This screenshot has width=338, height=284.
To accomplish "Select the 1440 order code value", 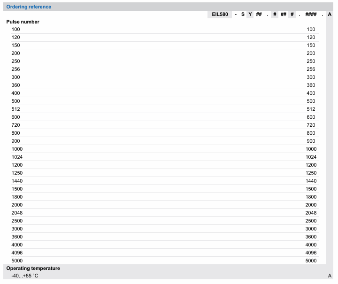I will click(x=311, y=181).
